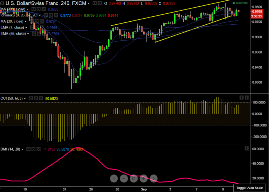Select the current price label 0.9768
The image size is (269, 192).
click(257, 11)
